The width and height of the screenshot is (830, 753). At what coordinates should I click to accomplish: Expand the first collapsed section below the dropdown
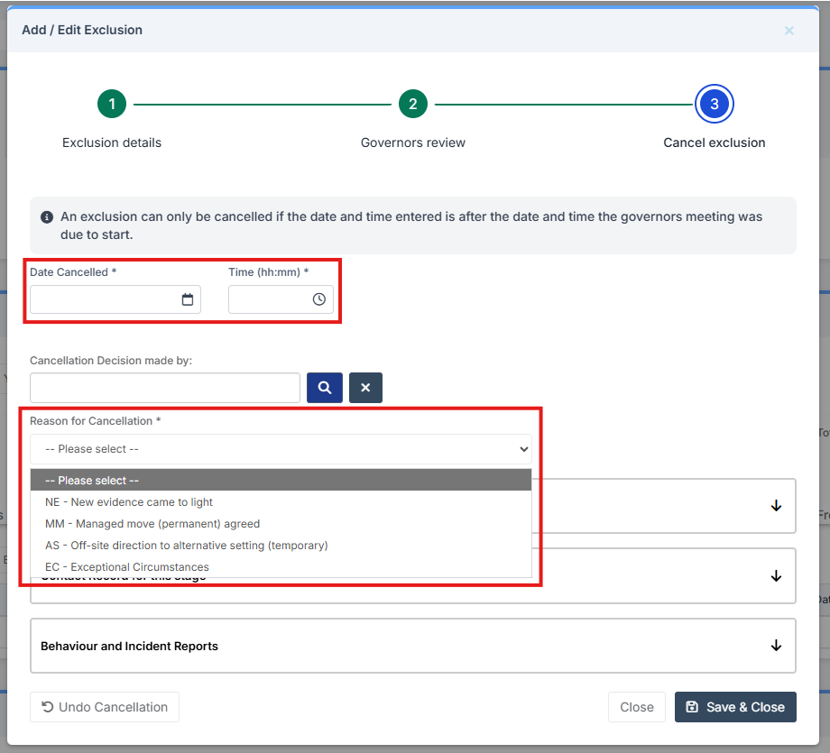(776, 506)
